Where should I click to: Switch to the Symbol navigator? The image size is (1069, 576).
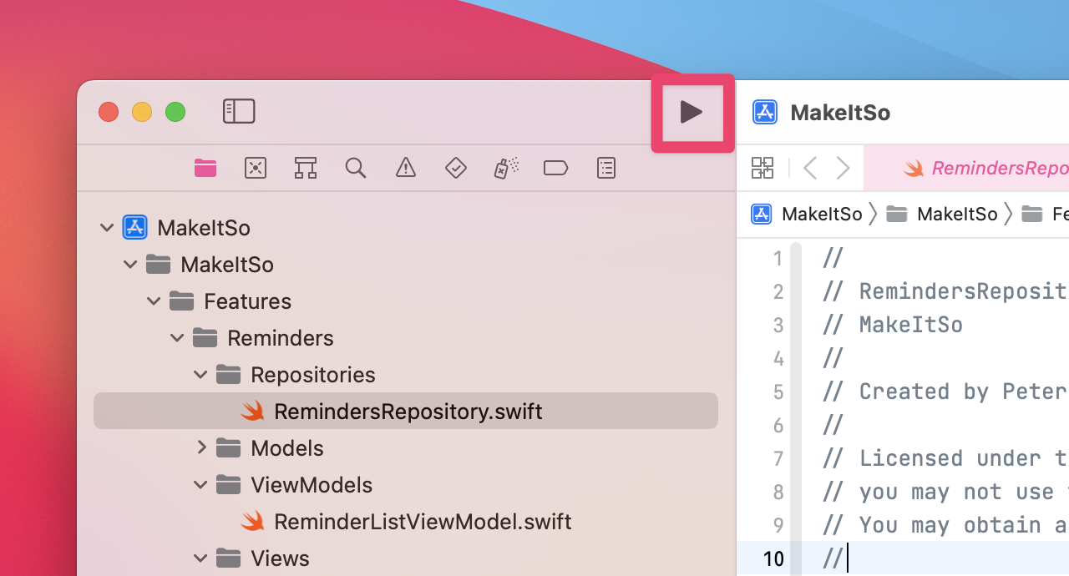pos(305,168)
